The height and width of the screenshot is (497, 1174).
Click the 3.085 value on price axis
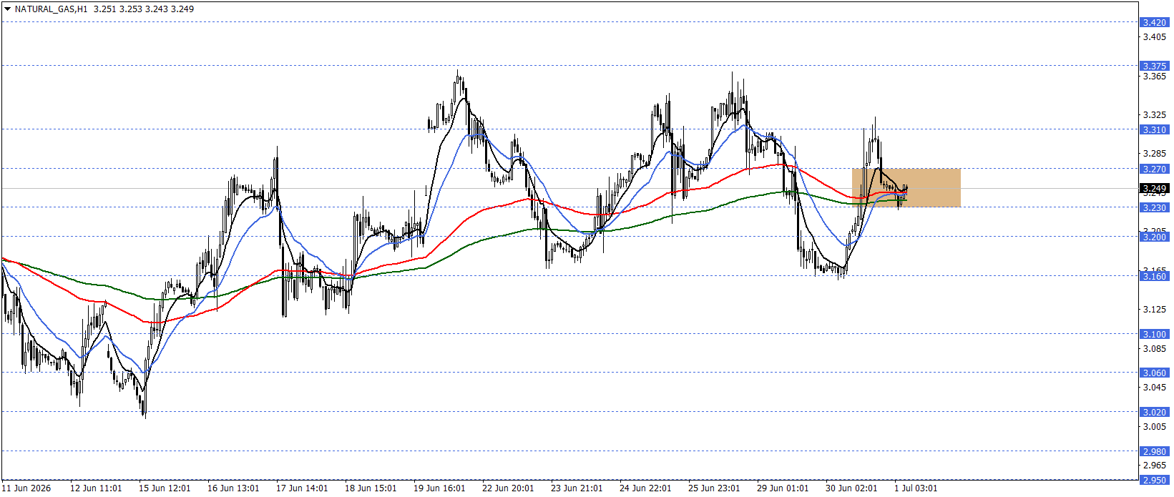(x=1154, y=349)
